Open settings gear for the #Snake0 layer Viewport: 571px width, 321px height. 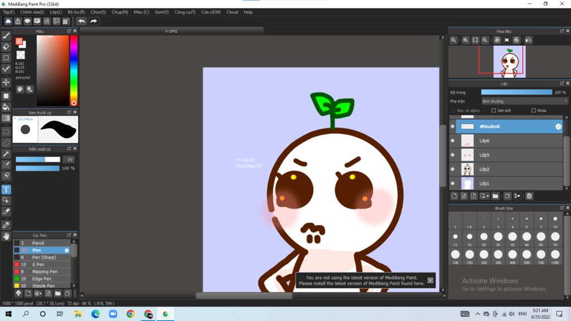(558, 127)
